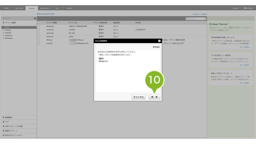Viewport: 256px width, 144px height.
Task: Click the search magnifier dropdown icon
Action: [x=188, y=18]
